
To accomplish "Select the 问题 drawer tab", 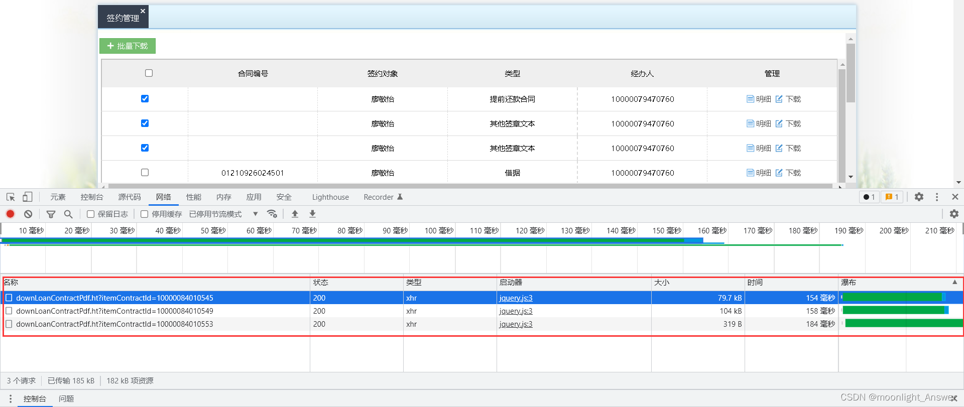I will [x=66, y=398].
